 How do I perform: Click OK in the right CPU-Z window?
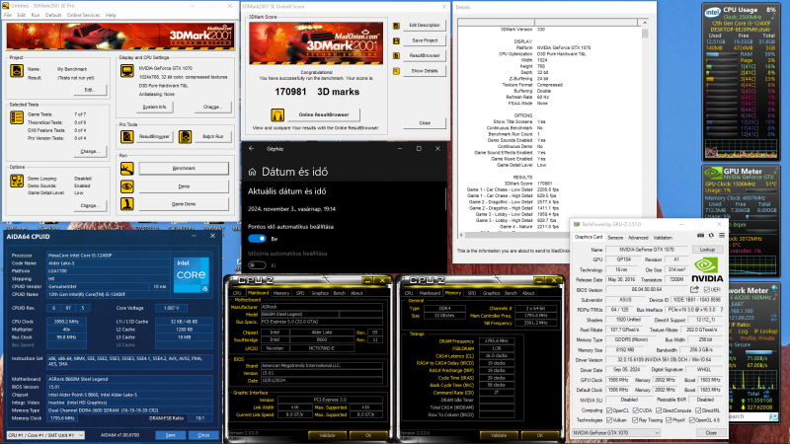point(539,435)
